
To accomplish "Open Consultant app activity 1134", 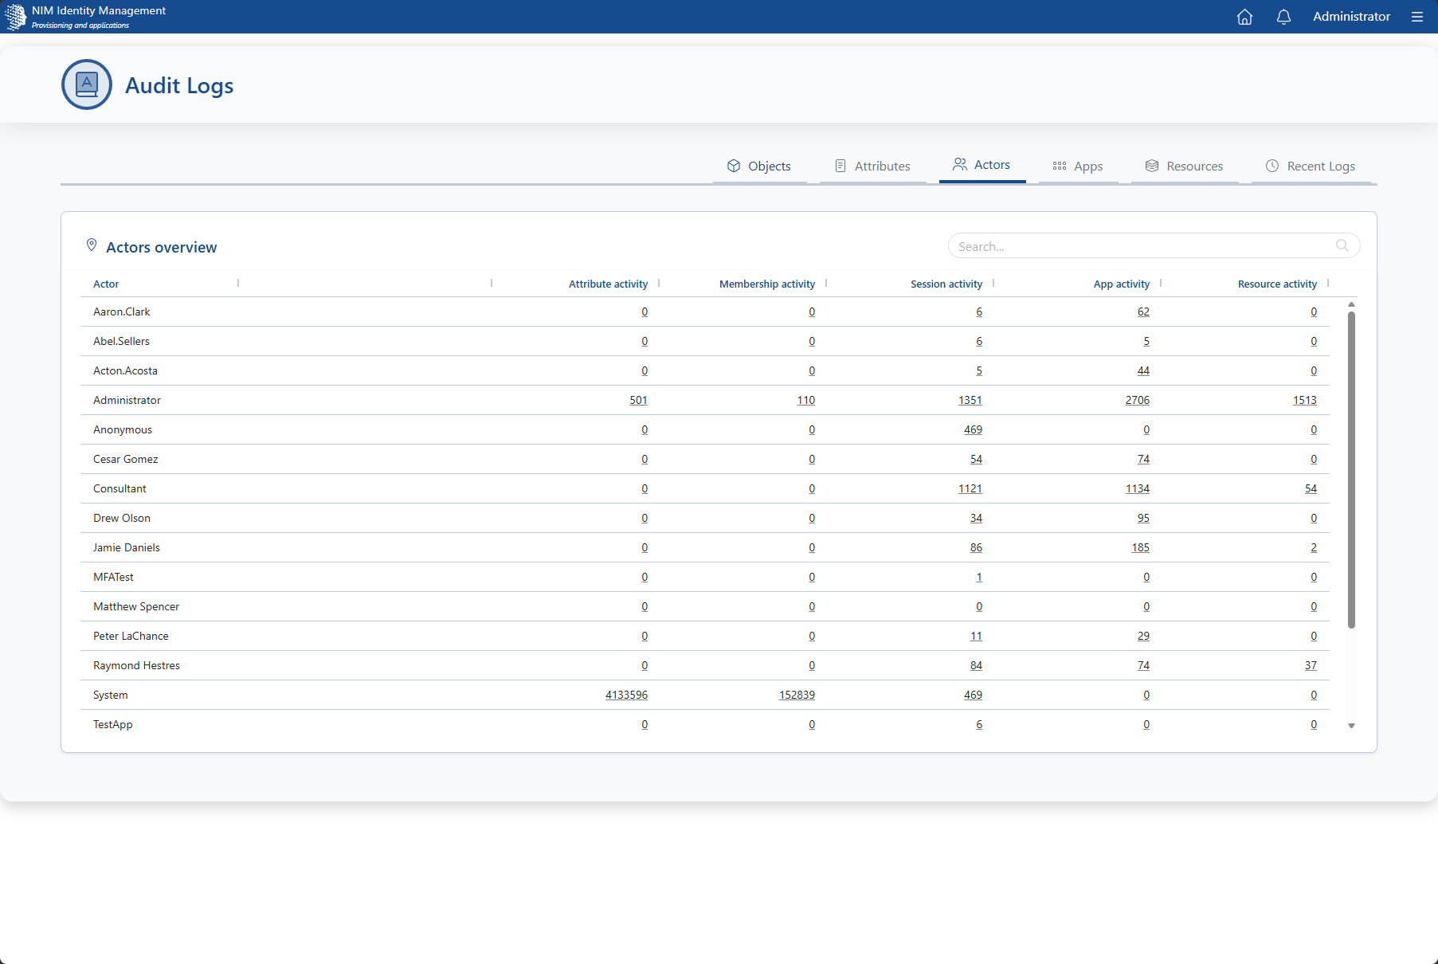I will (1137, 488).
